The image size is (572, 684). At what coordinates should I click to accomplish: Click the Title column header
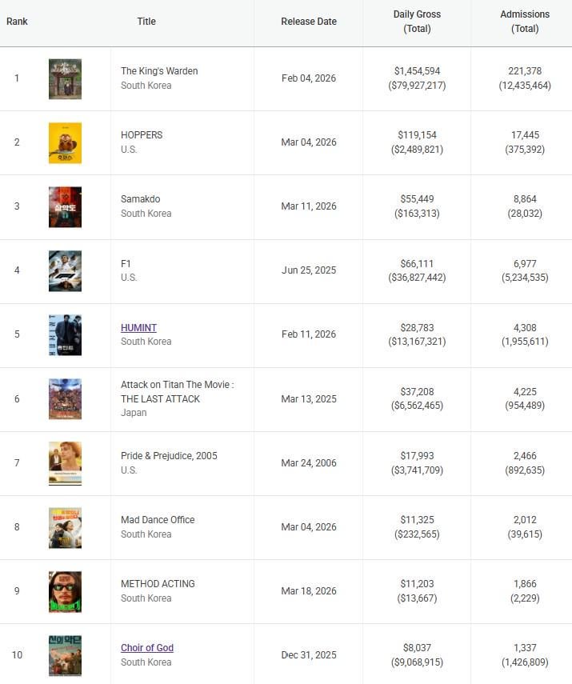pos(146,22)
